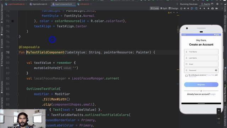Click the emulator volume down icon
Viewport: 227px width, 128px height.
pyautogui.click(x=188, y=9)
